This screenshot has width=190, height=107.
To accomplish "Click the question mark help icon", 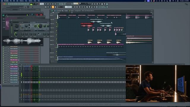I will pyautogui.click(x=100, y=4).
